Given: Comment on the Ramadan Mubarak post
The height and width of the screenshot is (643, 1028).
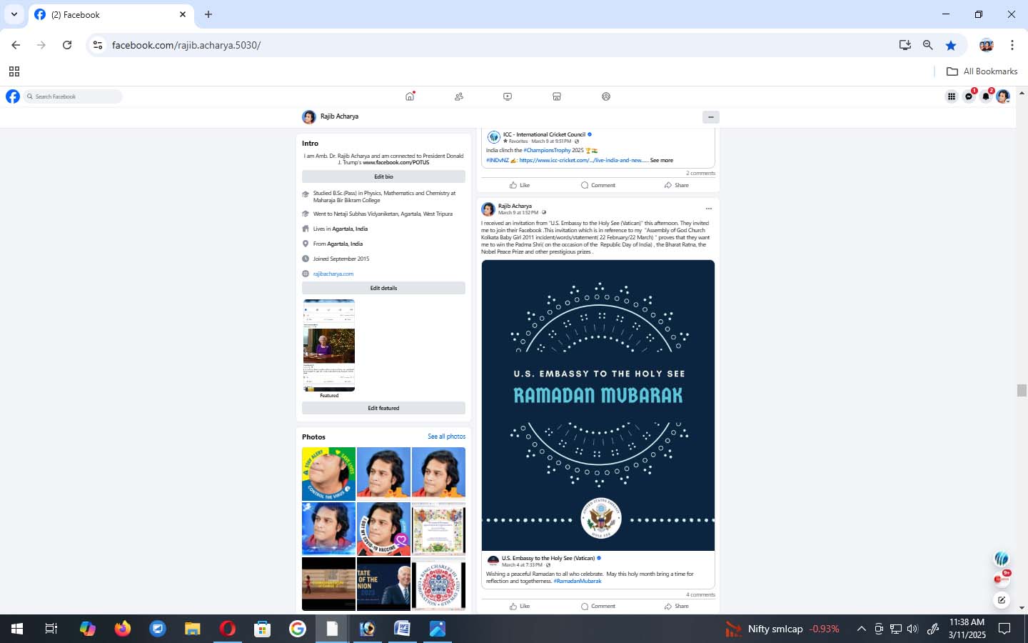Looking at the screenshot, I should (x=598, y=606).
